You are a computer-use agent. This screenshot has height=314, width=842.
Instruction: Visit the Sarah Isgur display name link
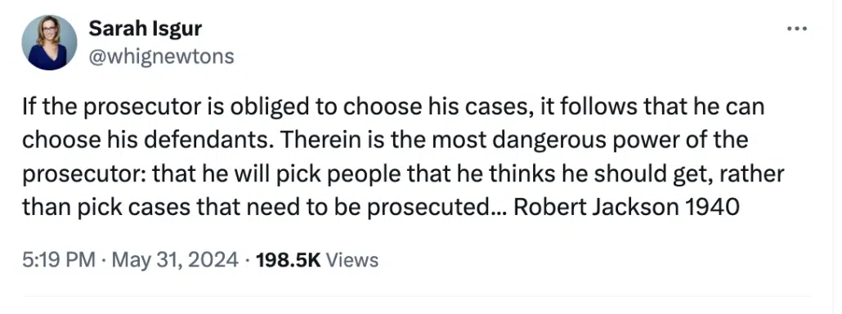click(x=145, y=29)
